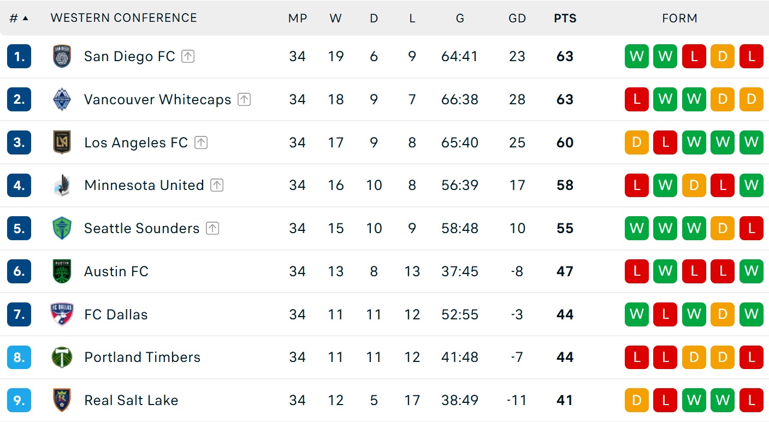Screen dimensions: 769x422
Task: Click the San Diego FC crest icon
Action: click(62, 56)
